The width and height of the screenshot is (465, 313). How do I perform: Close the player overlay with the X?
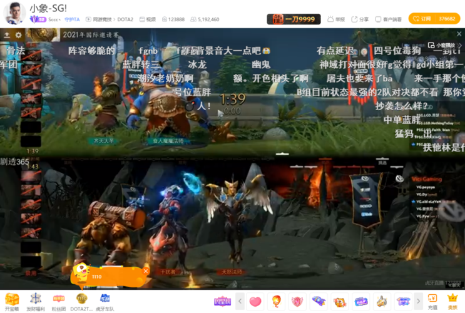[x=459, y=34]
